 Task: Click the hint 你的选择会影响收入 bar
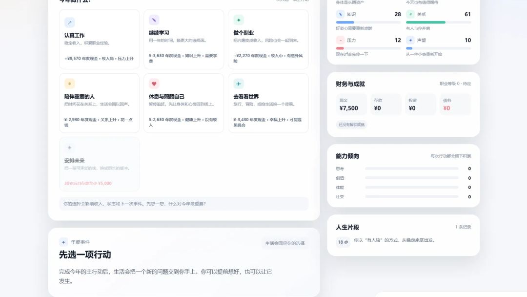pos(183,204)
